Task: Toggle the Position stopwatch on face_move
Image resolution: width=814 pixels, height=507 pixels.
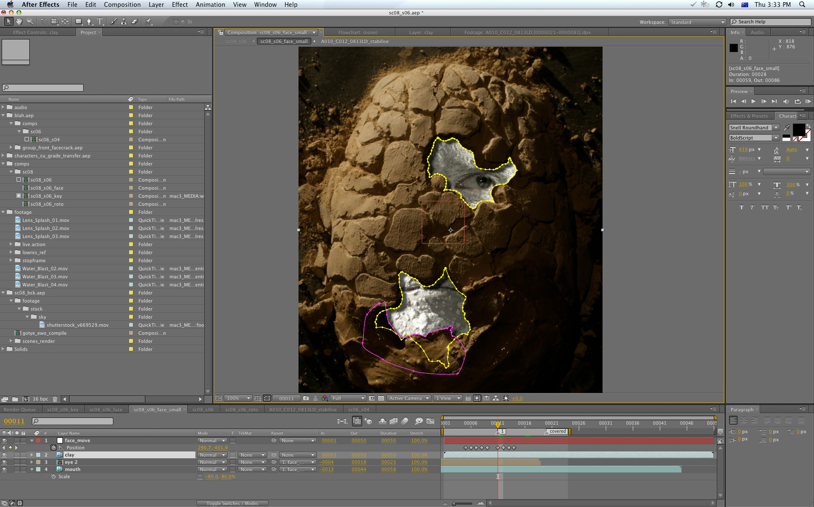Action: coord(54,448)
